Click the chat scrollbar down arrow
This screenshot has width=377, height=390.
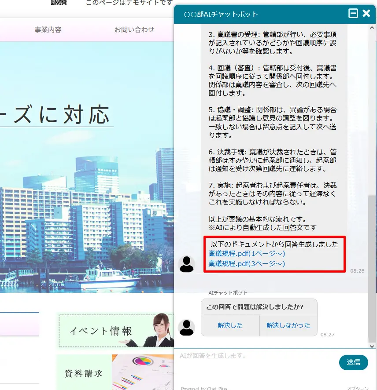[x=373, y=346]
